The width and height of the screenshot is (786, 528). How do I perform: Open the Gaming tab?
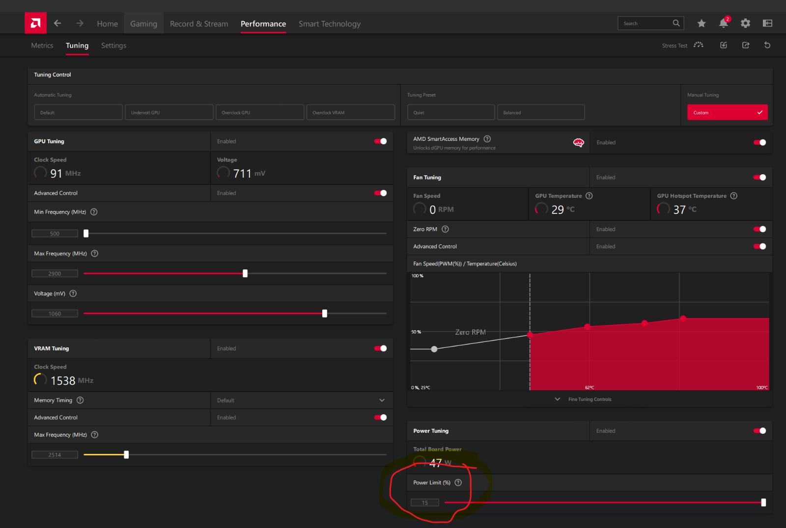pyautogui.click(x=143, y=24)
